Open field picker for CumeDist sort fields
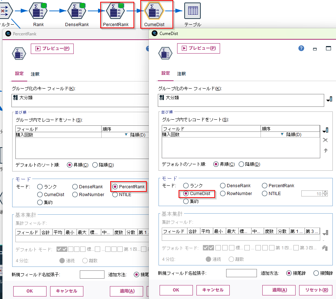Image resolution: width=336 pixels, height=299 pixels. click(x=326, y=130)
